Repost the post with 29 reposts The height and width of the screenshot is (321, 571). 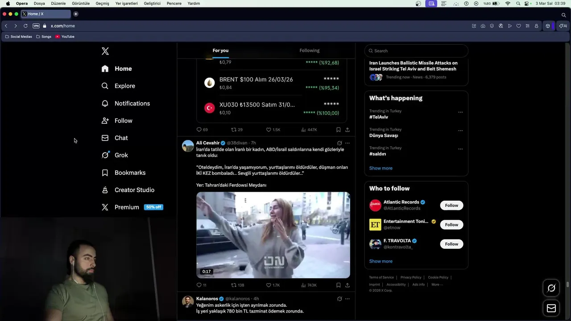coord(236,130)
